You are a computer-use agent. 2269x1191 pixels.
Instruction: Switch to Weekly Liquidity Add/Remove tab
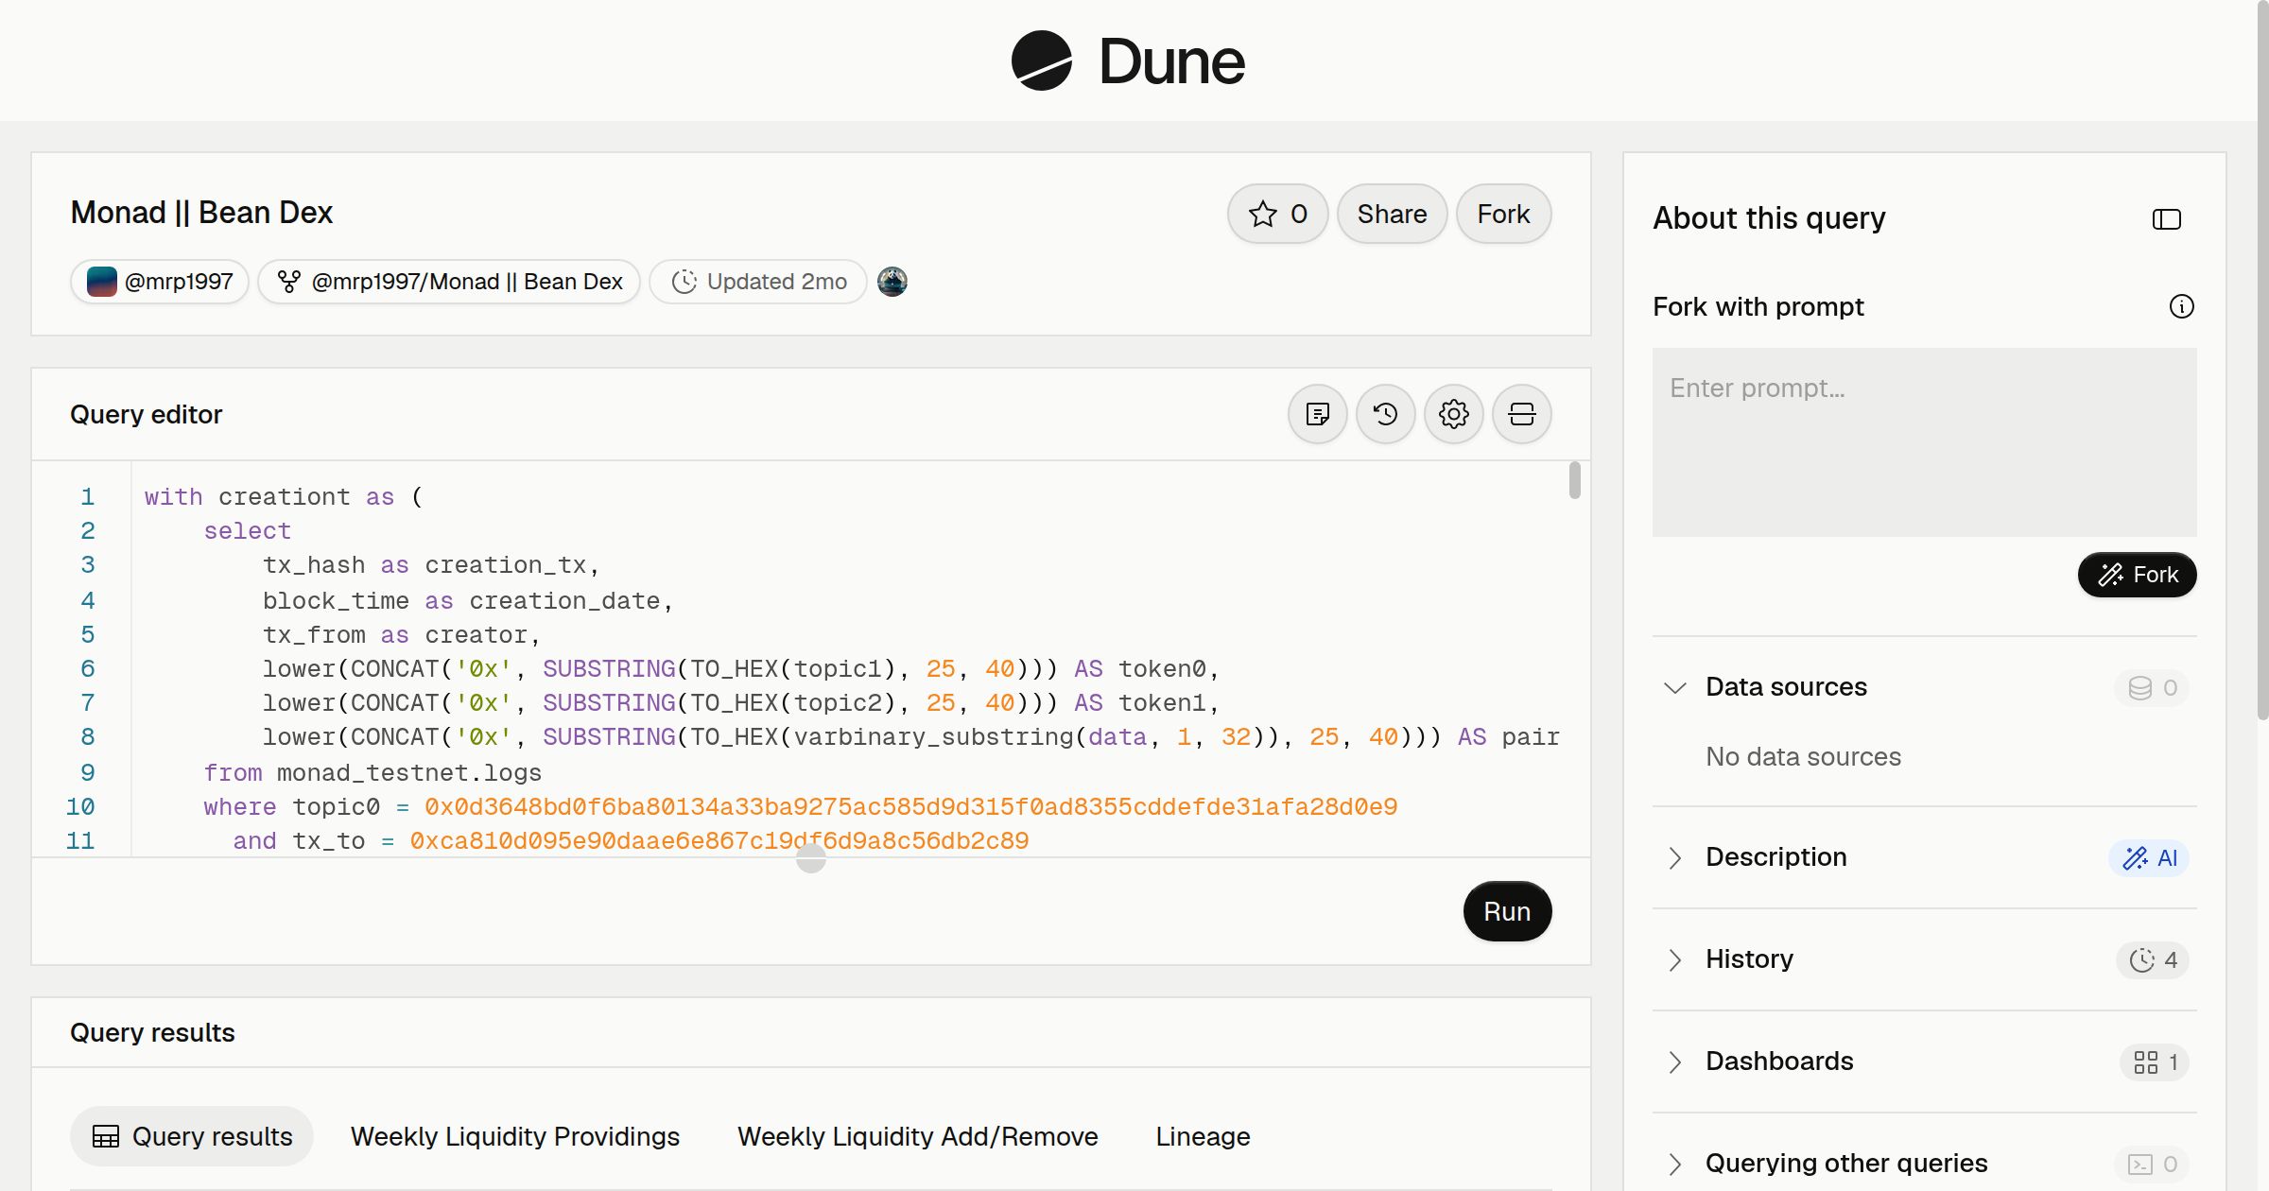click(917, 1136)
